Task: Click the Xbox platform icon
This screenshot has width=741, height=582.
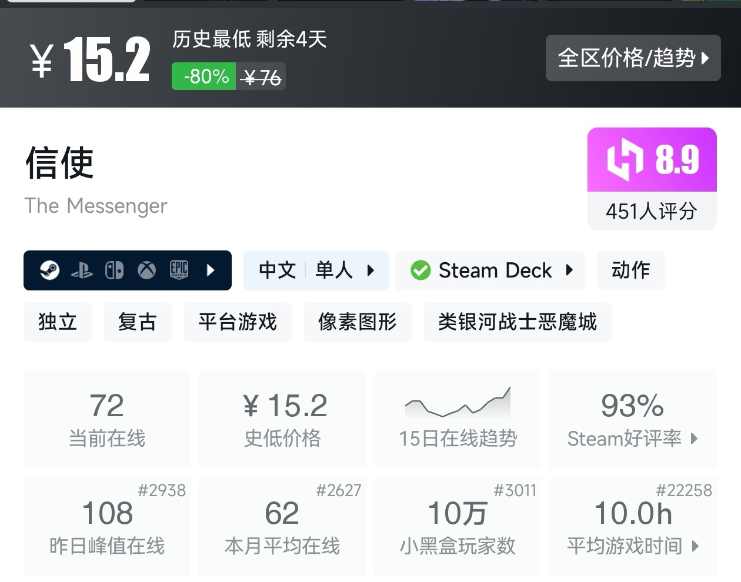Action: 146,270
